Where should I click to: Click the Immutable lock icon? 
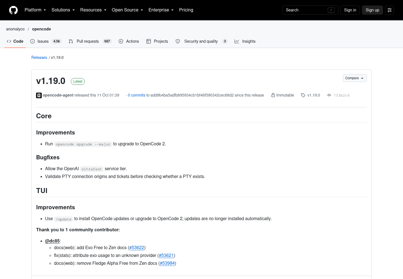(x=273, y=95)
